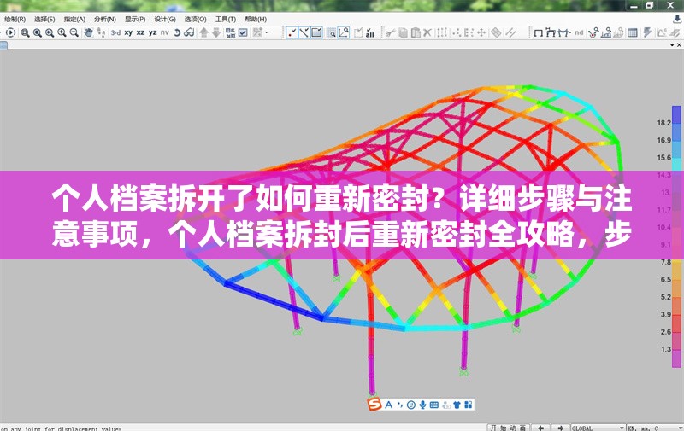Open the Sogou toolbox grid icon
Screen dimensions: 684x431
[469, 405]
